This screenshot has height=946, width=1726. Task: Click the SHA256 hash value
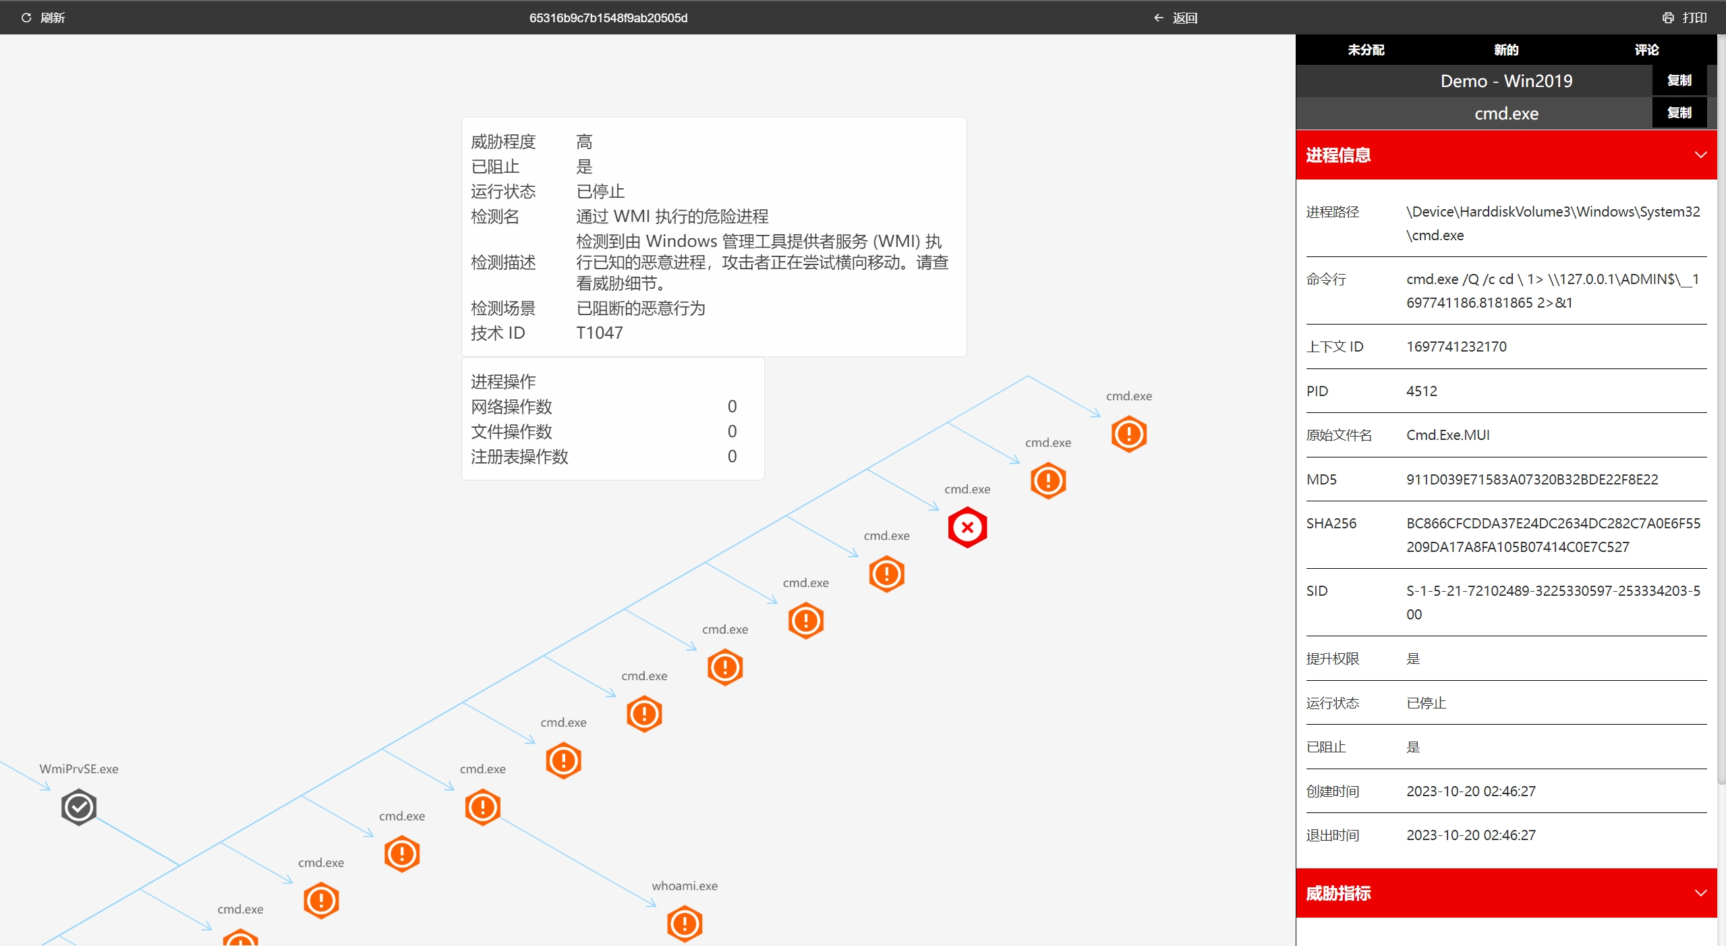(x=1553, y=535)
